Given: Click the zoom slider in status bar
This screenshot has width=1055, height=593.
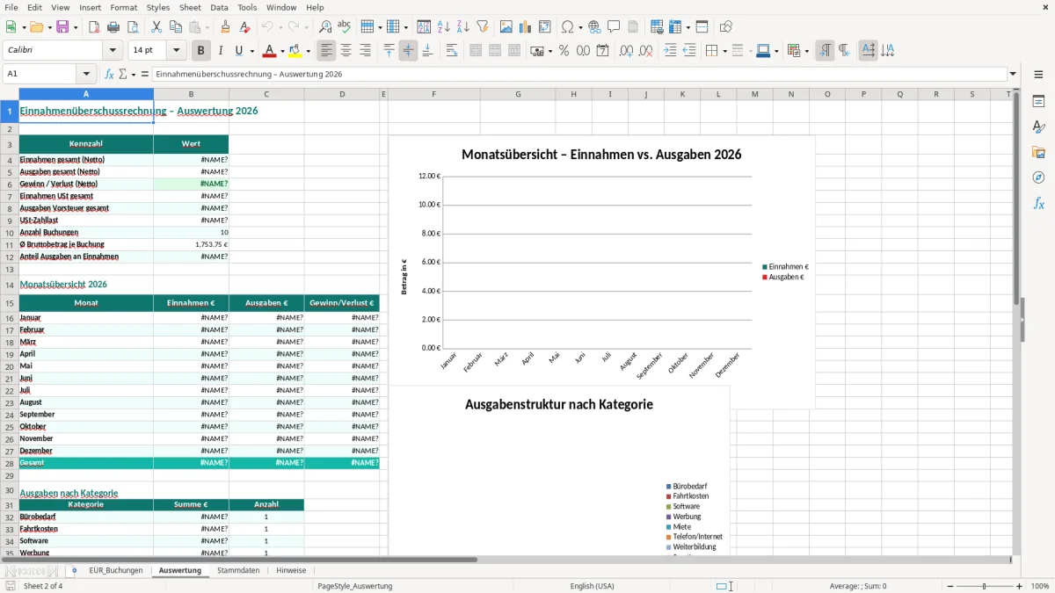Looking at the screenshot, I should [x=984, y=586].
